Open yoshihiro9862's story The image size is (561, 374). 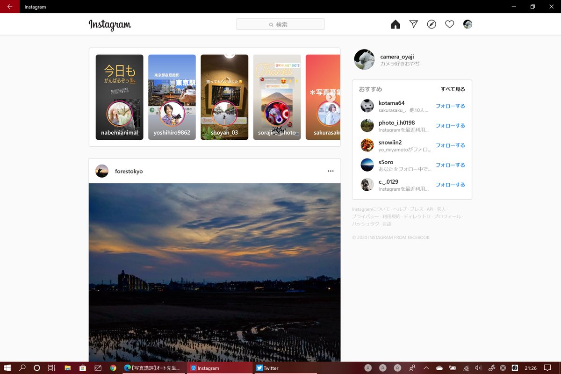[x=172, y=97]
